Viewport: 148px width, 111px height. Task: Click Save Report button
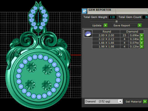(125, 25)
